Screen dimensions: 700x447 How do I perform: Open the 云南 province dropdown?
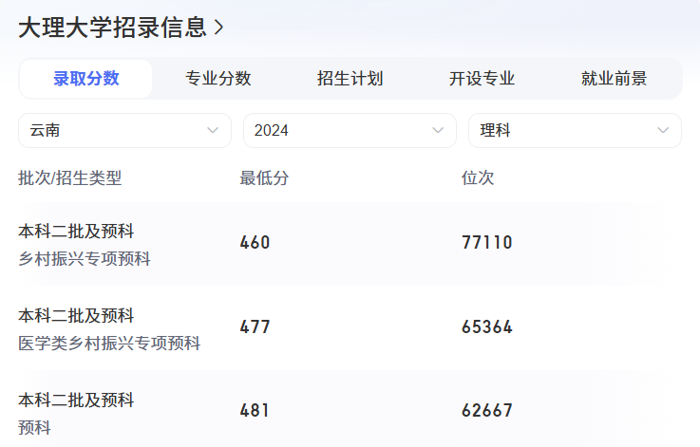tap(125, 130)
